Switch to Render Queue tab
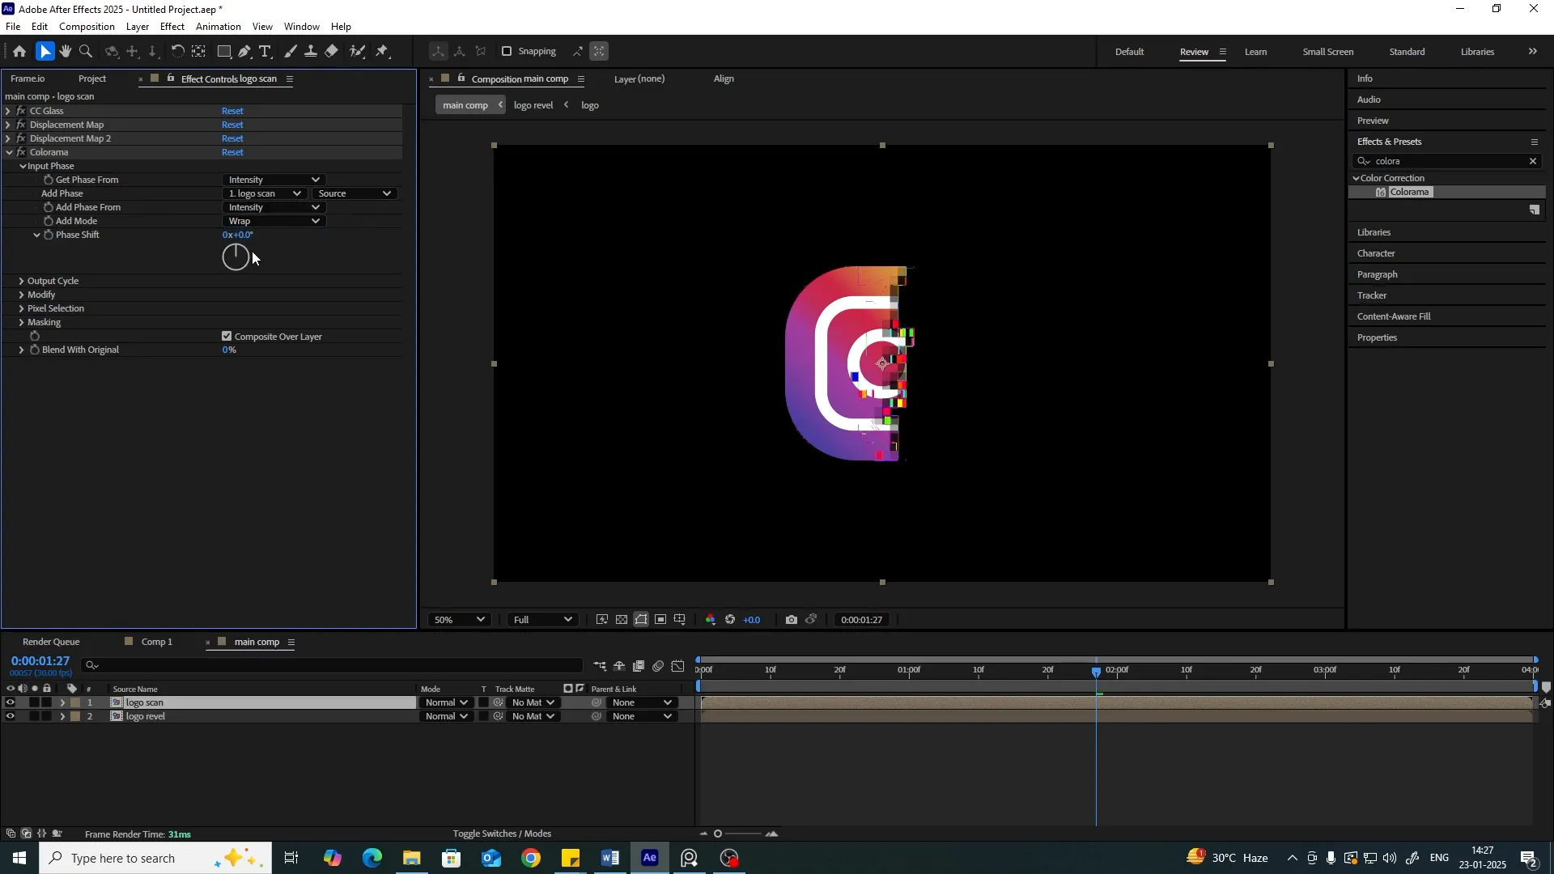Screen dimensions: 1554x874 [51, 642]
